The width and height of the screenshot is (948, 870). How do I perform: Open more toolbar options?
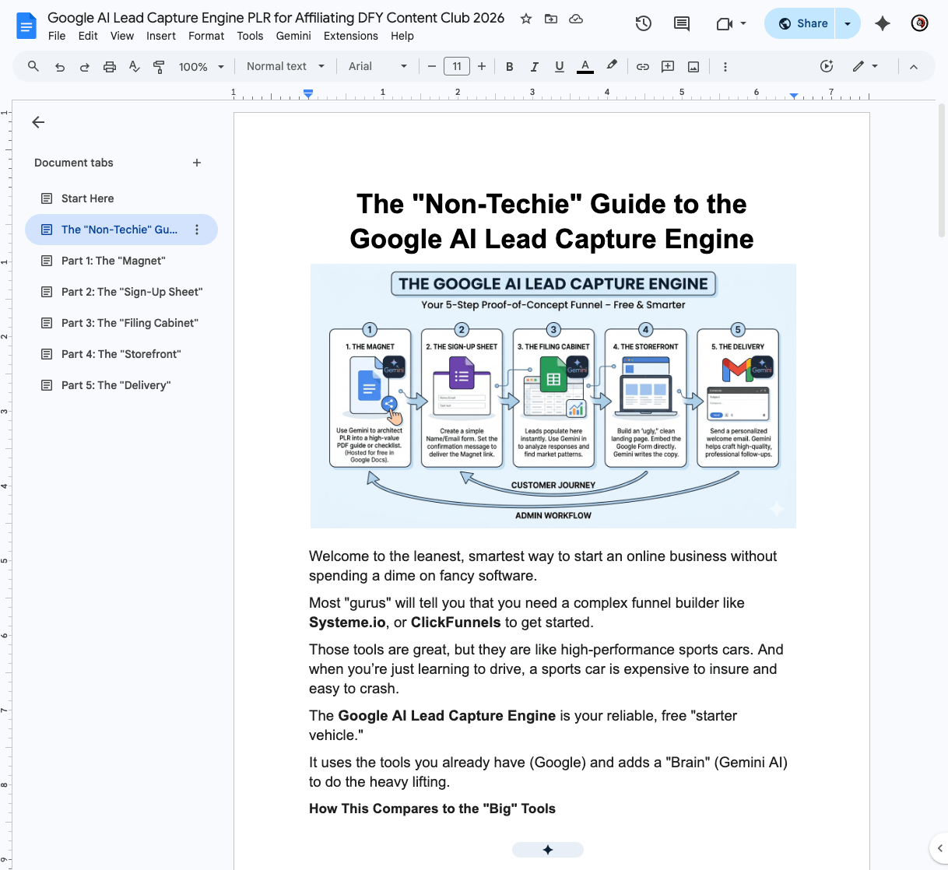click(x=725, y=67)
